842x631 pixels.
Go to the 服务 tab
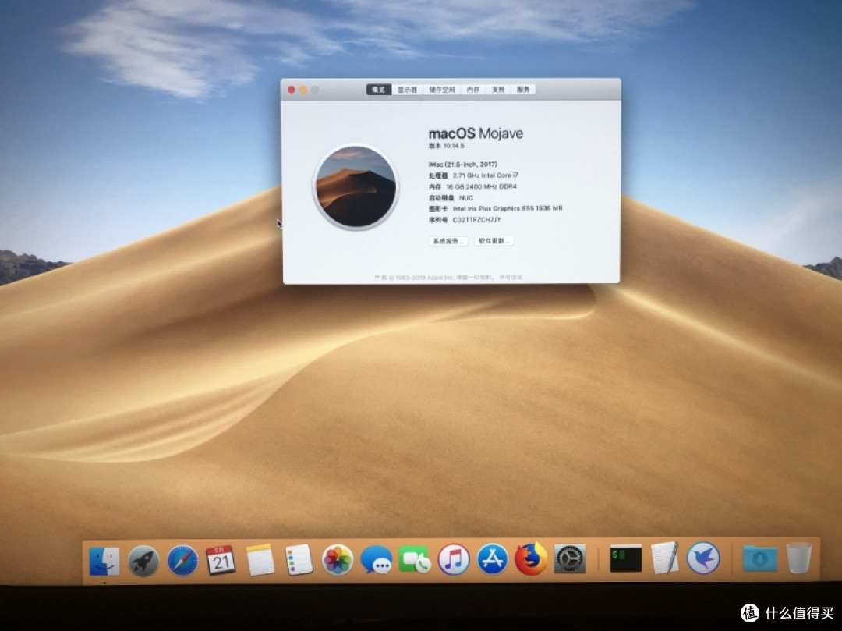click(x=524, y=90)
